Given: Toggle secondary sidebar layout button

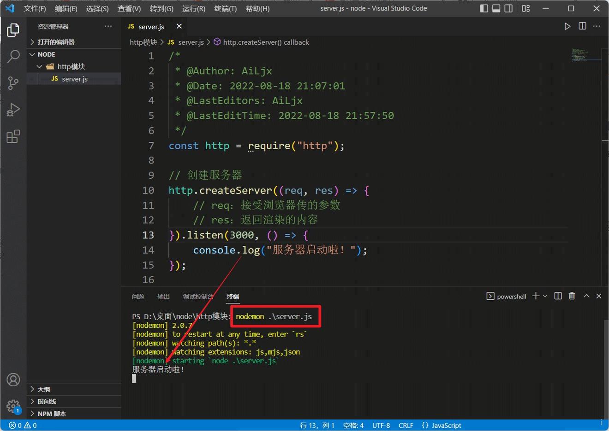Looking at the screenshot, I should [508, 8].
